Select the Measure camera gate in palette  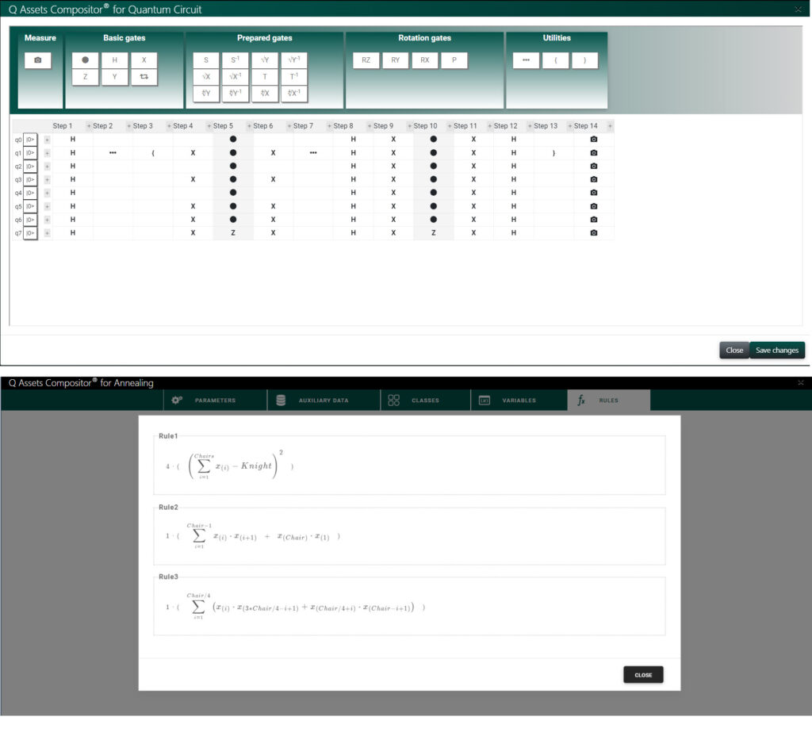click(x=37, y=60)
